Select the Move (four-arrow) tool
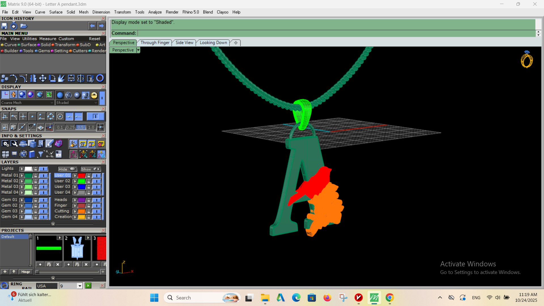544x306 pixels. (x=43, y=78)
